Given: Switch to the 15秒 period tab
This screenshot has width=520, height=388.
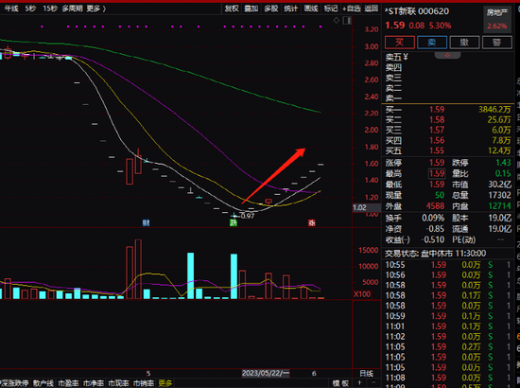Looking at the screenshot, I should coord(50,9).
